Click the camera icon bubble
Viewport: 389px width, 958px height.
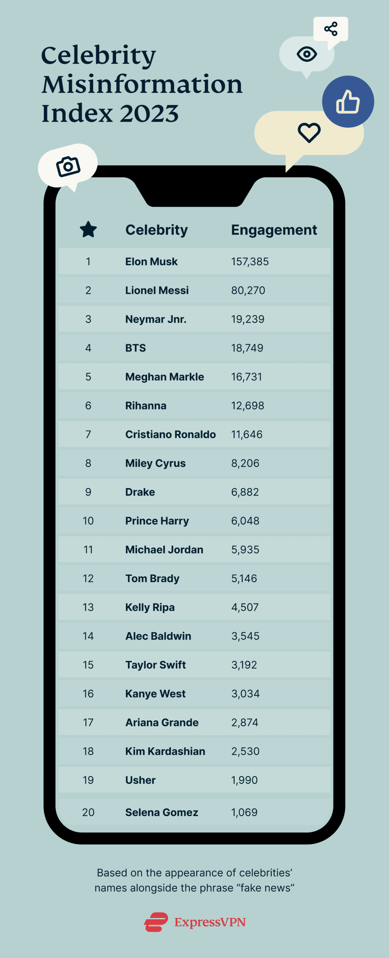pyautogui.click(x=68, y=166)
